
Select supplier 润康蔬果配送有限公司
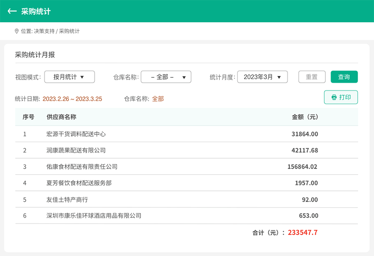pyautogui.click(x=76, y=150)
